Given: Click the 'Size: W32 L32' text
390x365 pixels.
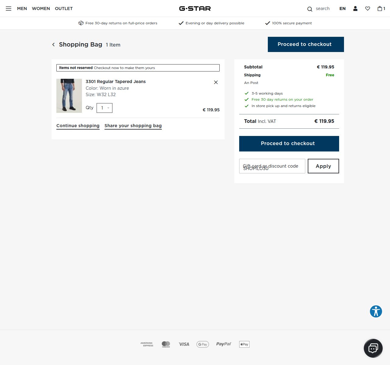Looking at the screenshot, I should [101, 95].
